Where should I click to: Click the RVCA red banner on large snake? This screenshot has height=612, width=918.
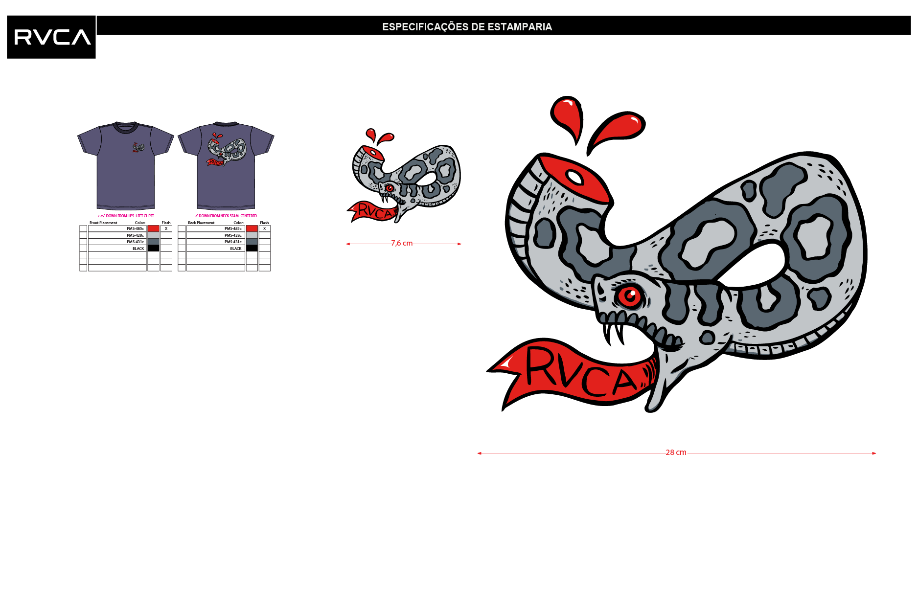[573, 374]
